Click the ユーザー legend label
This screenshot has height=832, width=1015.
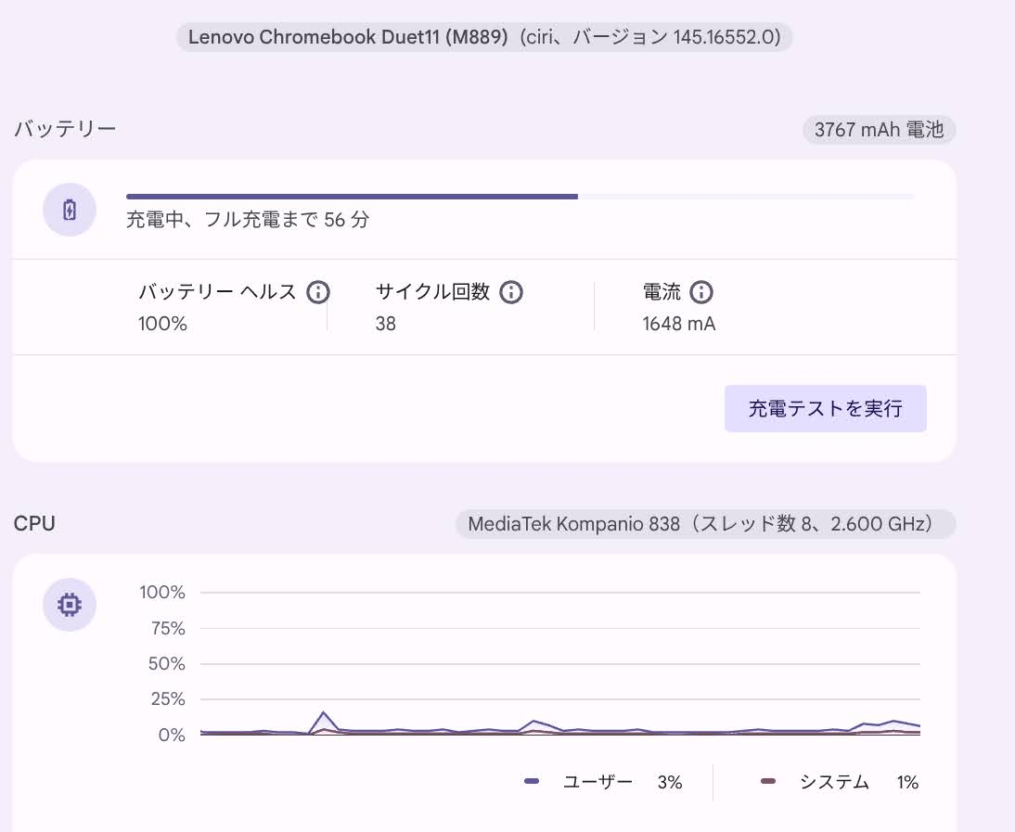click(x=598, y=782)
